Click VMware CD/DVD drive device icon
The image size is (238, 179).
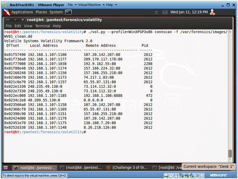[171, 175]
